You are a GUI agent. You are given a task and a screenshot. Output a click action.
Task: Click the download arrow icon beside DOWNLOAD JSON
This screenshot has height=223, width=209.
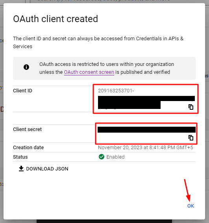pyautogui.click(x=21, y=169)
